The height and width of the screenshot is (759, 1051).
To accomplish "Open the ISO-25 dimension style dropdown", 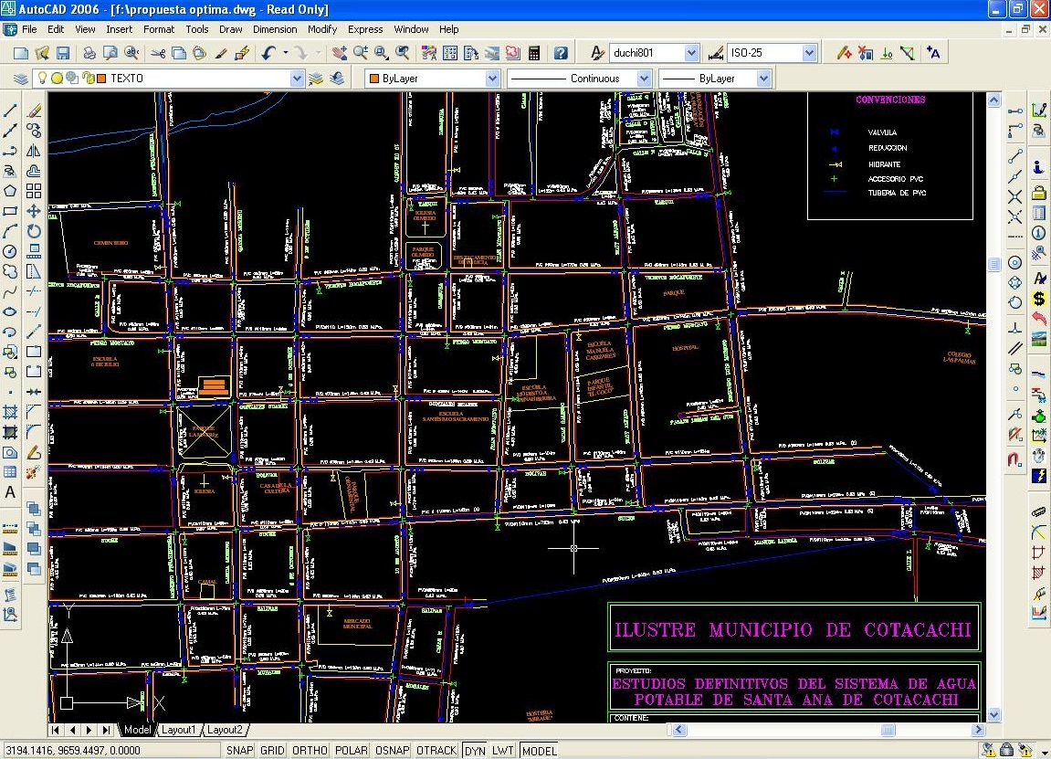I will pos(809,53).
